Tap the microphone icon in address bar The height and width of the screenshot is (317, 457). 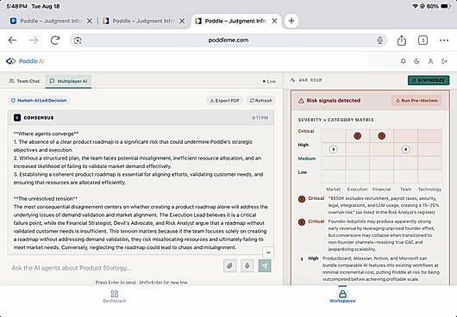point(379,40)
